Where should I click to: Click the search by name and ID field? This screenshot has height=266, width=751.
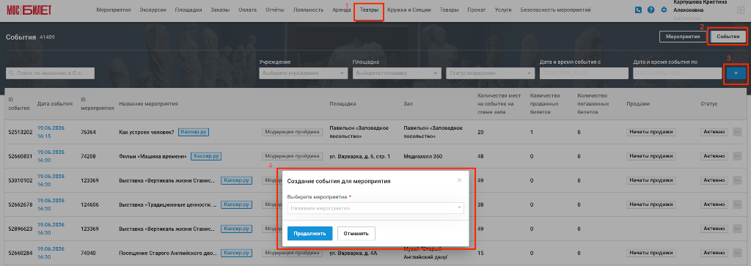(x=51, y=73)
